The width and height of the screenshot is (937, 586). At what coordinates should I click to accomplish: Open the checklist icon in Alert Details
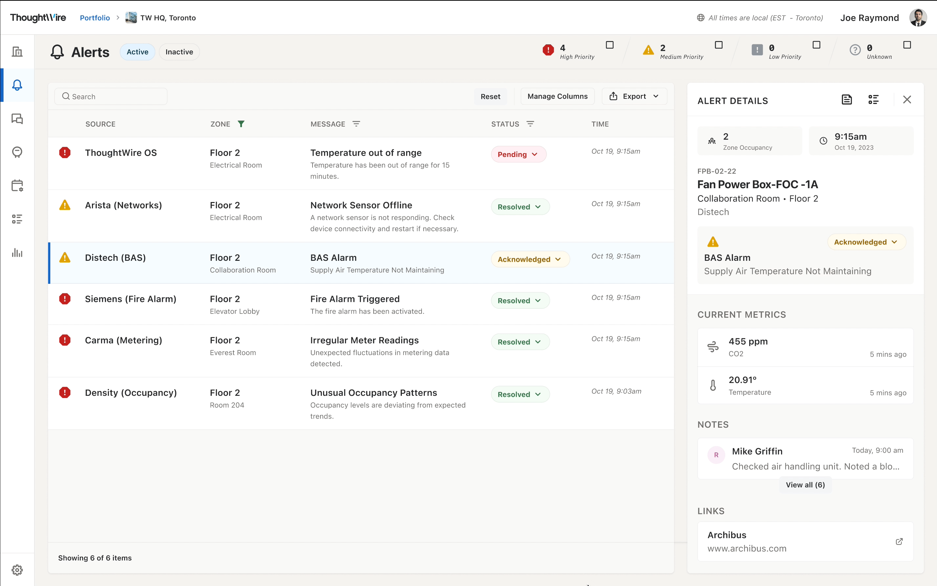click(874, 100)
